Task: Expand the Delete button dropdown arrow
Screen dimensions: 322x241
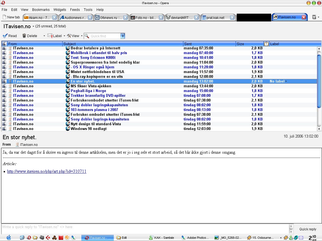Action: pyautogui.click(x=44, y=36)
